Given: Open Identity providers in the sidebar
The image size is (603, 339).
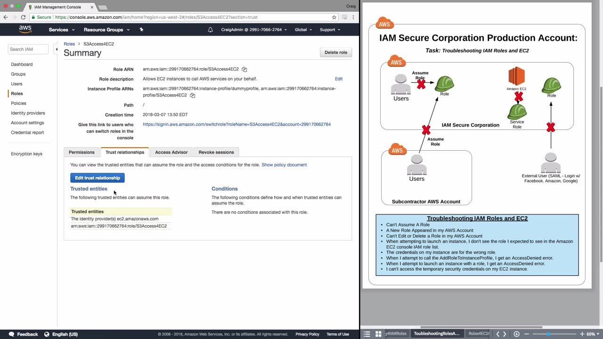Looking at the screenshot, I should [x=28, y=113].
